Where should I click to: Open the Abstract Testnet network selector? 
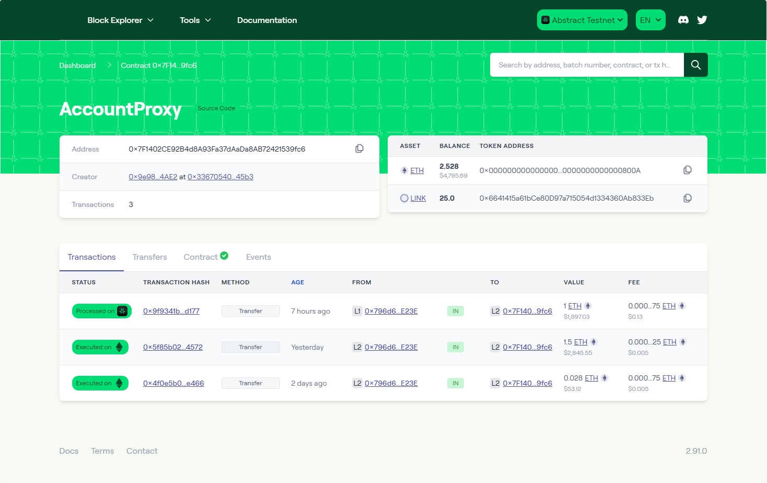pyautogui.click(x=582, y=20)
